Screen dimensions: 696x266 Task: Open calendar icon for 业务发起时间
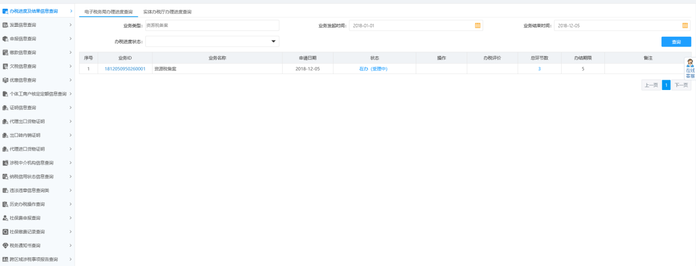tap(477, 25)
